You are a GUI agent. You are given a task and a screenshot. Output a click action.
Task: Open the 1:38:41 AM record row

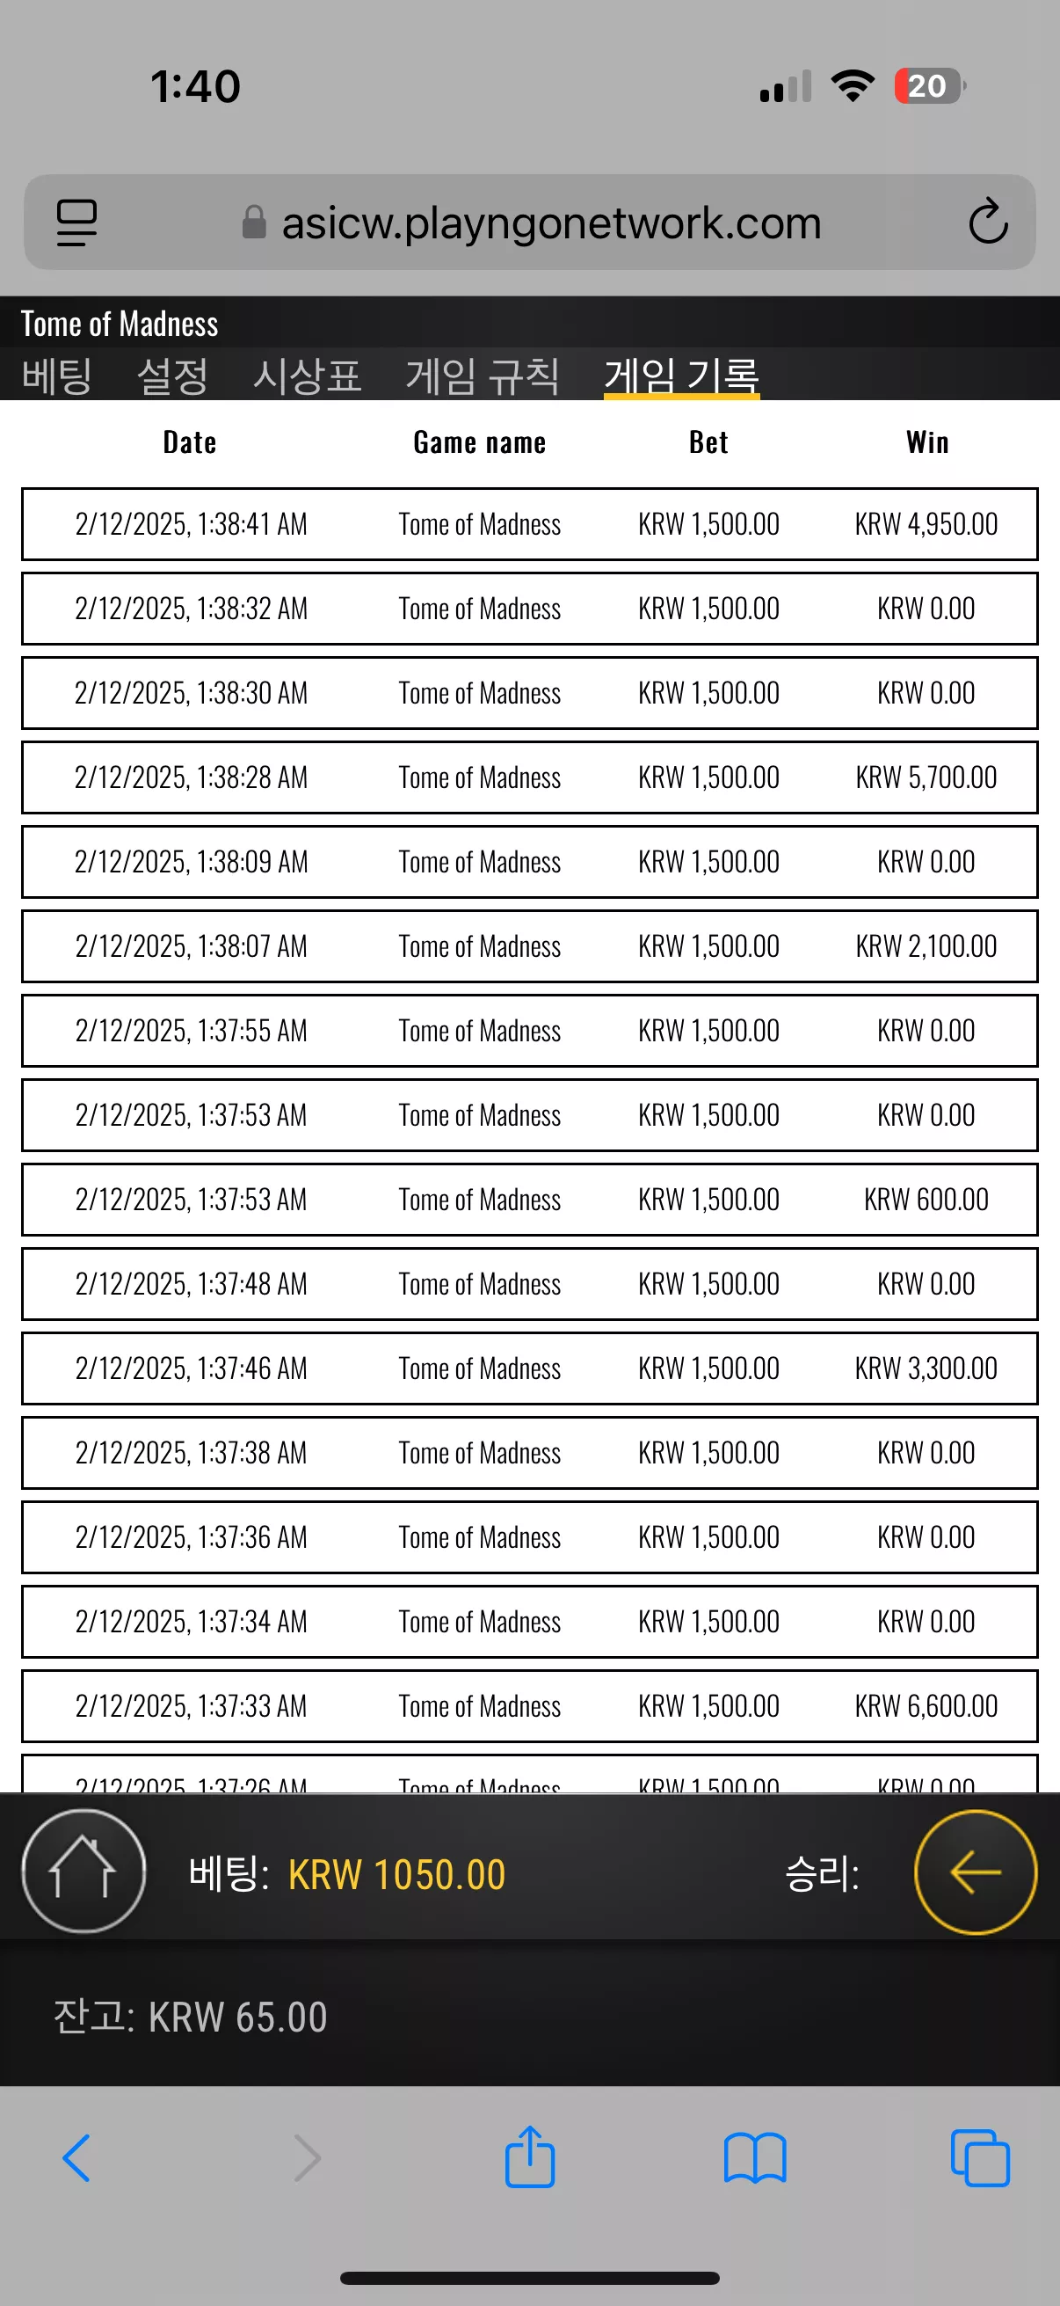pos(529,523)
